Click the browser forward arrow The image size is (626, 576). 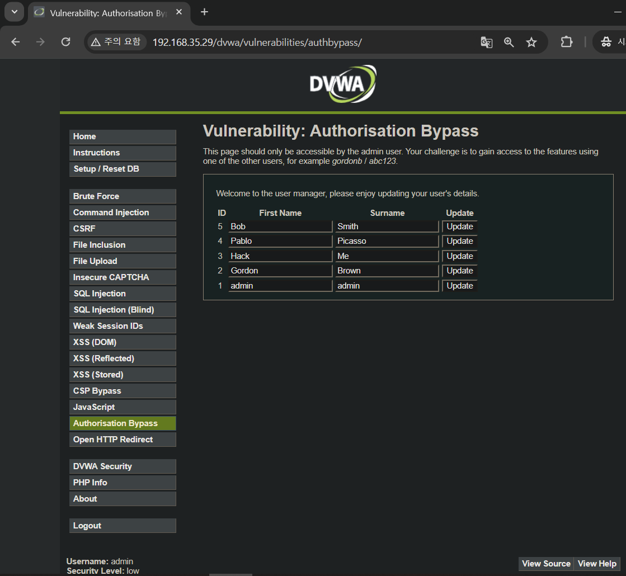40,42
